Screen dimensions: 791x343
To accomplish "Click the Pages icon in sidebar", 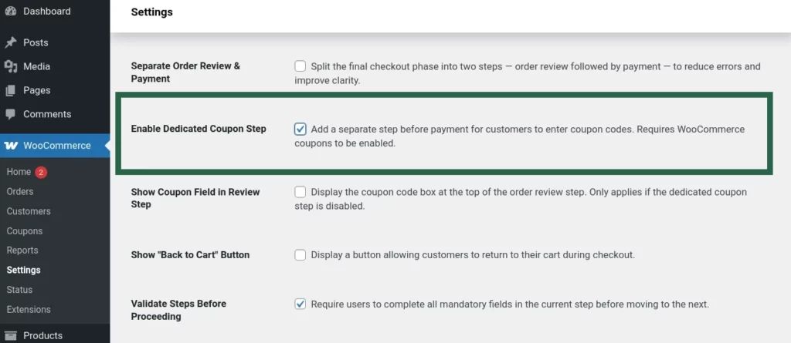I will coord(11,90).
